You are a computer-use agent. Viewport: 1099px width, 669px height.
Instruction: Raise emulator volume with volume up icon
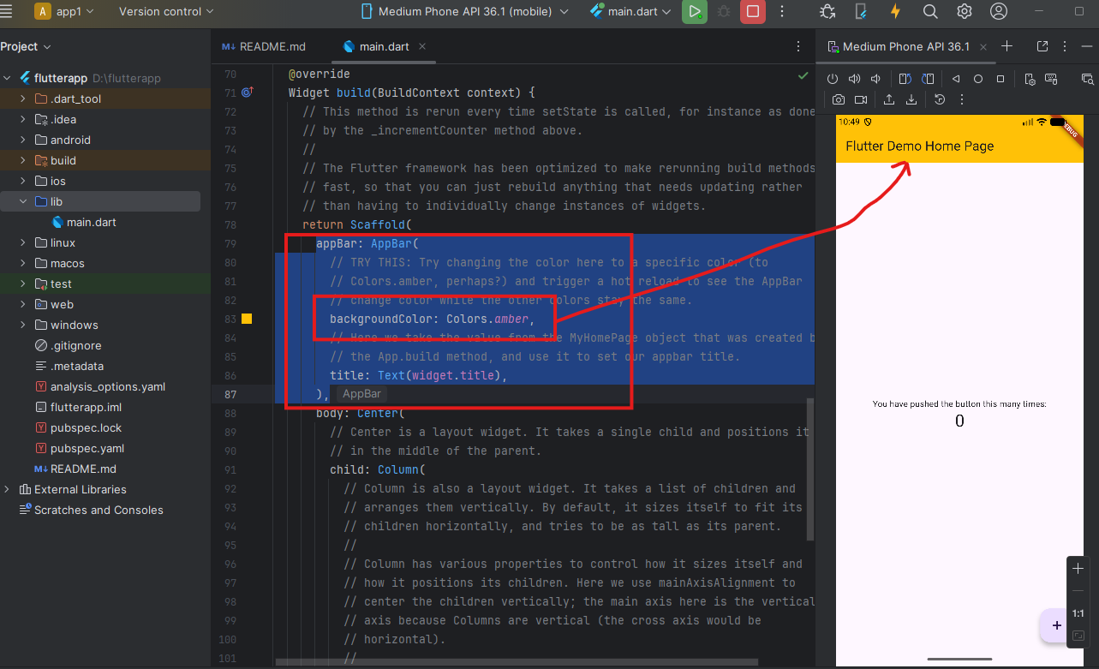pos(854,79)
